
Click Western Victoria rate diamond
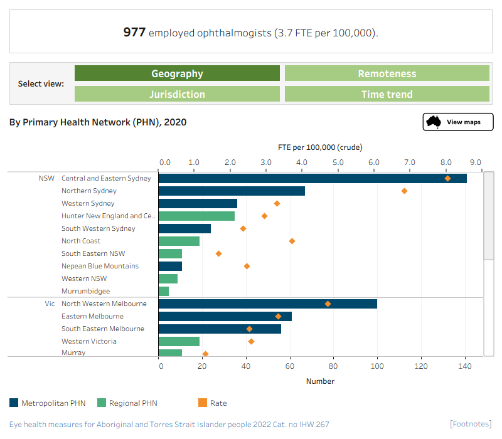(x=252, y=341)
